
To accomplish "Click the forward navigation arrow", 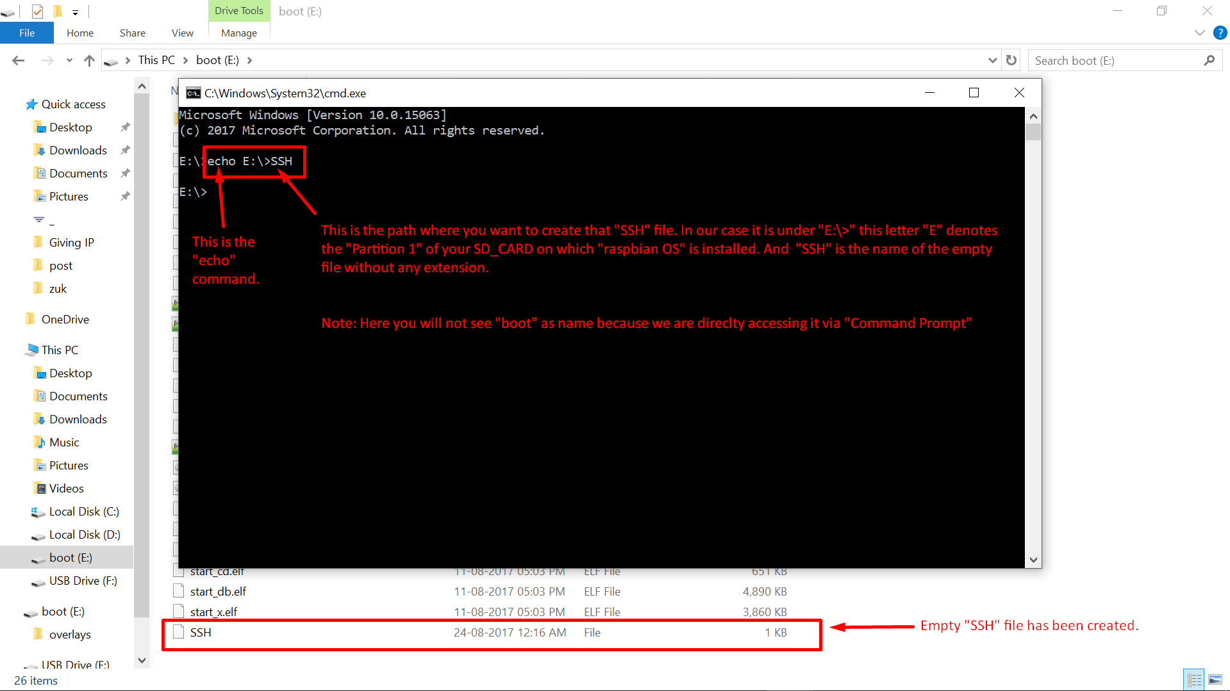I will point(47,60).
